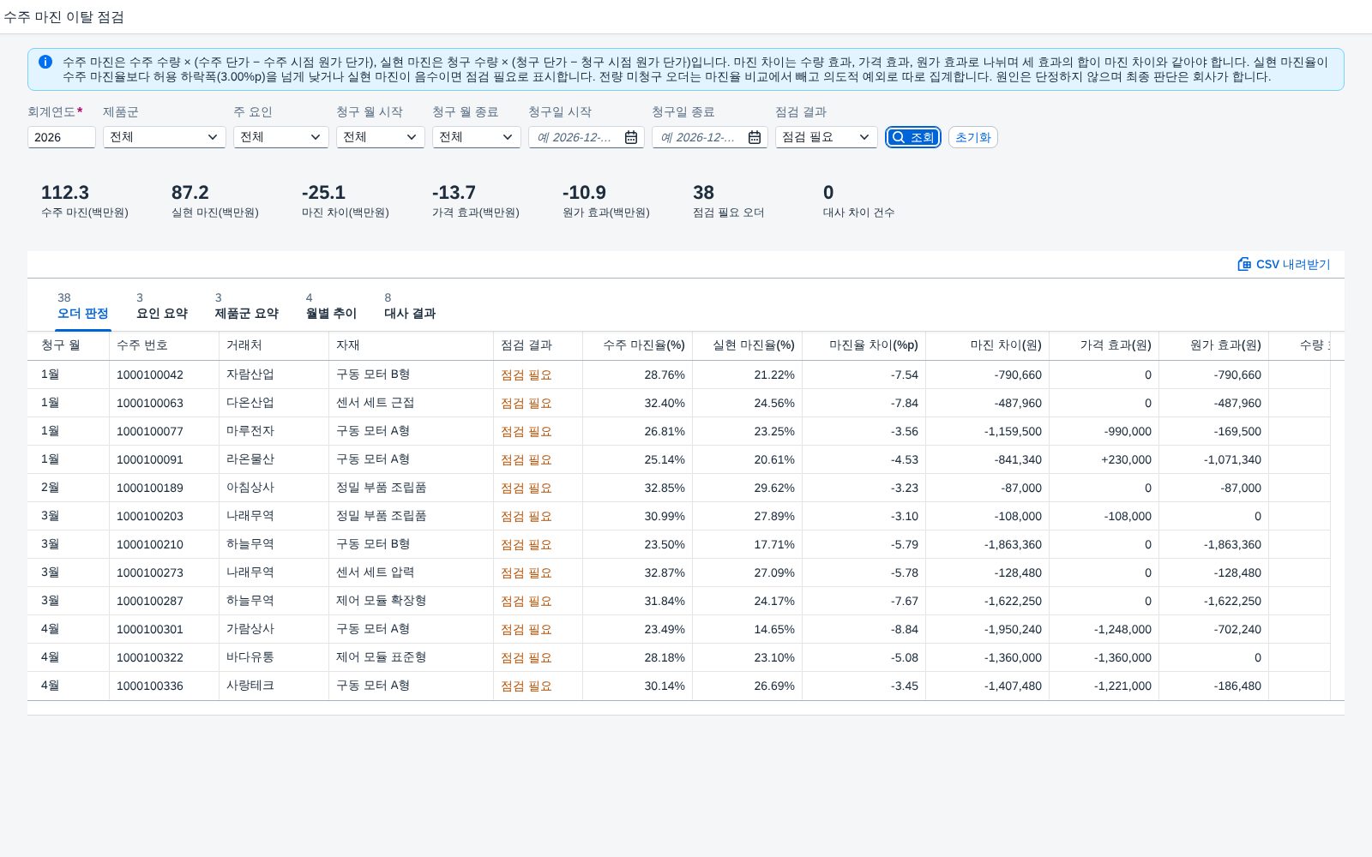Click the 초기화 reset button
Image resolution: width=1372 pixels, height=857 pixels.
(x=973, y=137)
